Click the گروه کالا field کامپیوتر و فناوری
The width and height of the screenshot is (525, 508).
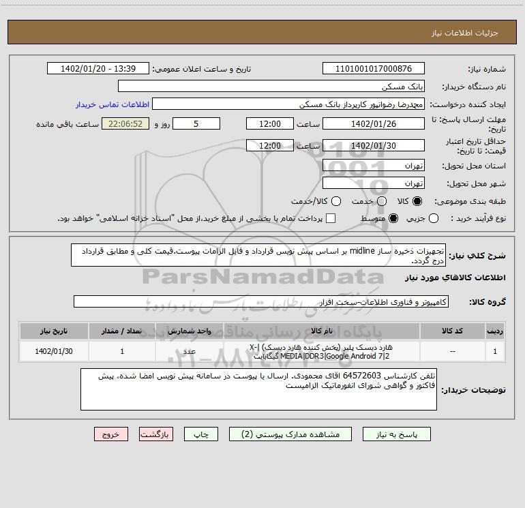point(261,301)
